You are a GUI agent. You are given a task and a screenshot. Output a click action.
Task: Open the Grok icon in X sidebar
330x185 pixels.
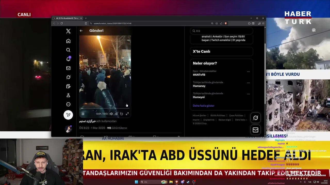coord(68,77)
